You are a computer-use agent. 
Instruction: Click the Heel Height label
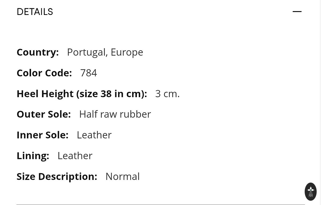coord(82,94)
